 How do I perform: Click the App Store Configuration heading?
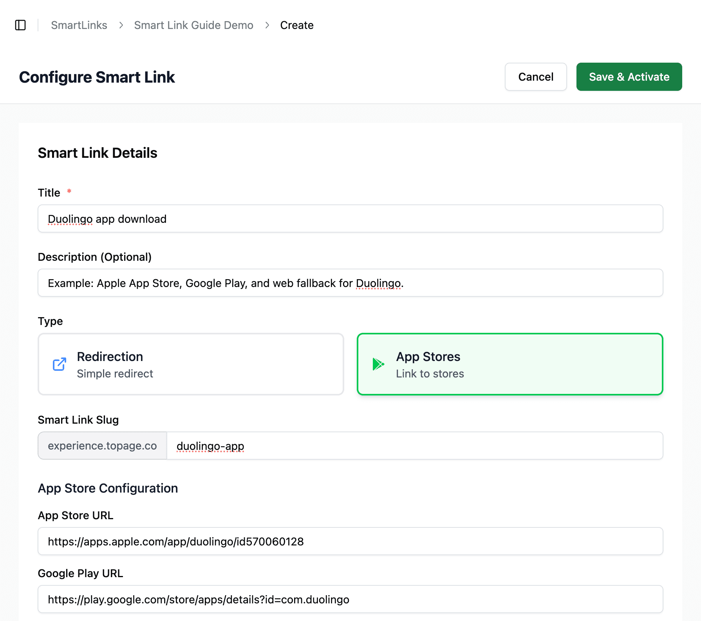[x=108, y=488]
